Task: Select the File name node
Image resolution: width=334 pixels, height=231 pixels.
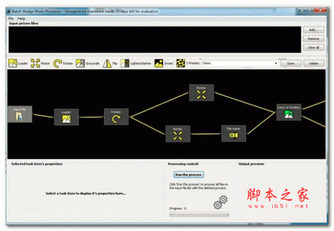Action: pyautogui.click(x=234, y=133)
